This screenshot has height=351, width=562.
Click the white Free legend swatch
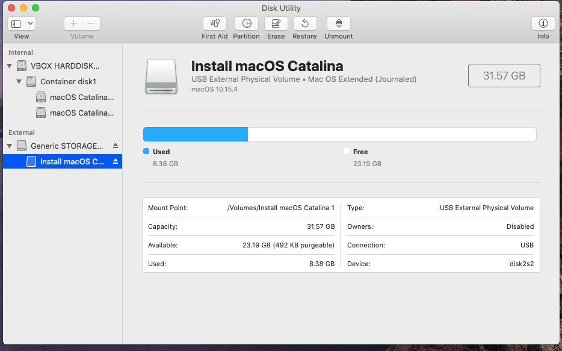click(347, 151)
